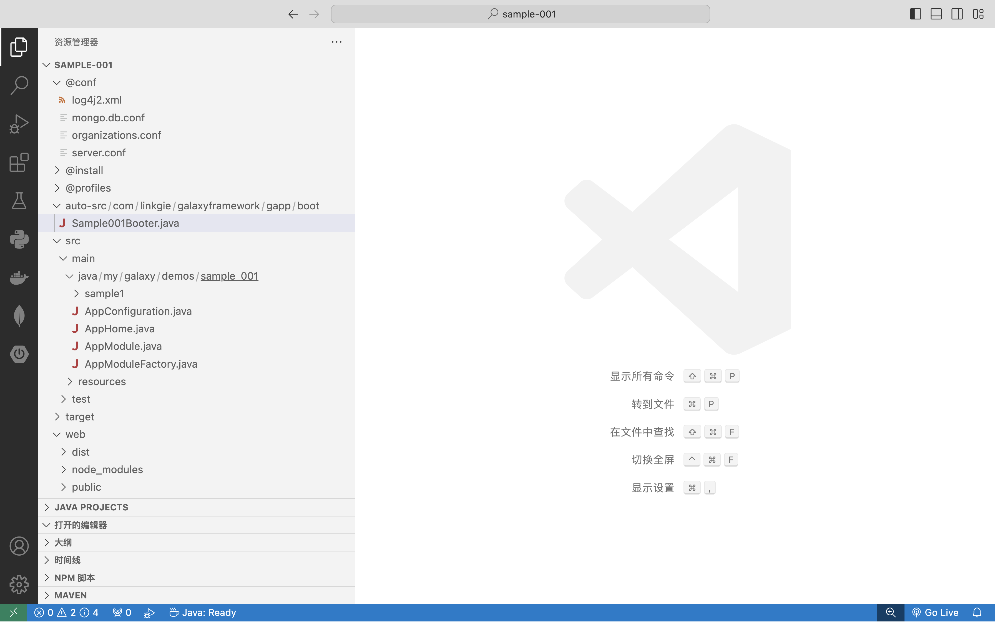Open the Python extension view
Image resolution: width=995 pixels, height=622 pixels.
(x=19, y=239)
